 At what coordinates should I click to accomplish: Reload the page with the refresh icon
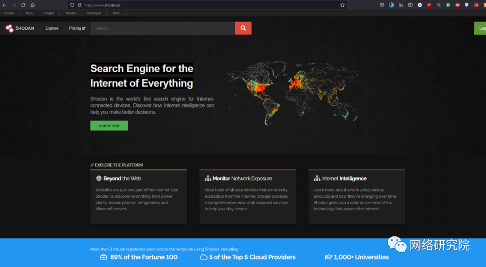click(23, 5)
